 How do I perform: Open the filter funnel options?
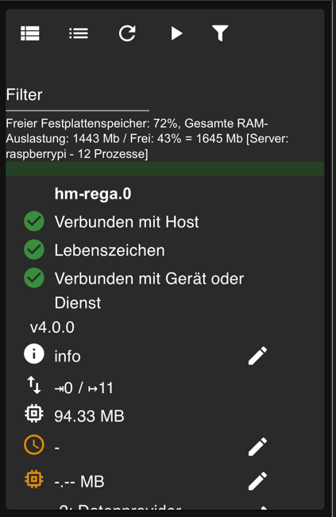[220, 33]
